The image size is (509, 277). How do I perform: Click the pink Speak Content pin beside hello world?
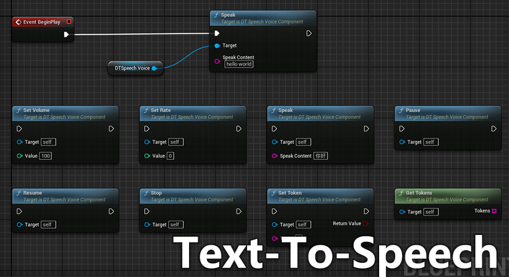(x=217, y=61)
